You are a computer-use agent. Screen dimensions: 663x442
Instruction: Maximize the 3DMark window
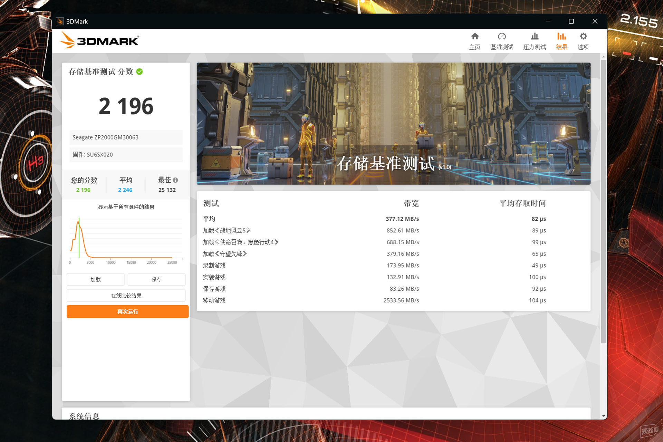coord(571,21)
